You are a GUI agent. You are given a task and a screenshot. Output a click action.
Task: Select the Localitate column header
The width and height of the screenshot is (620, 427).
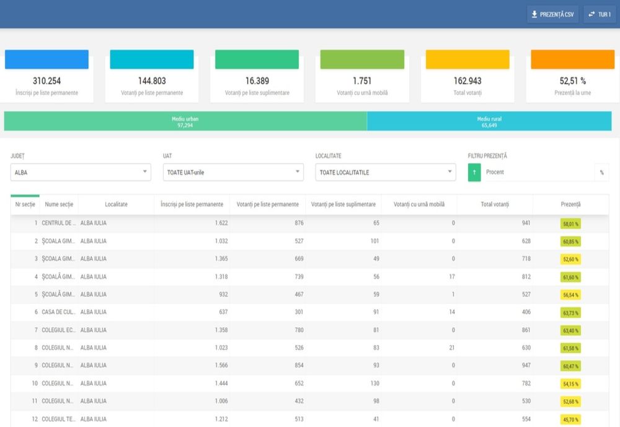point(116,204)
